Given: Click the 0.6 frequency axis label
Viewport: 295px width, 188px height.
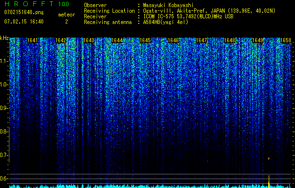Looking at the screenshot, I should tap(4, 179).
